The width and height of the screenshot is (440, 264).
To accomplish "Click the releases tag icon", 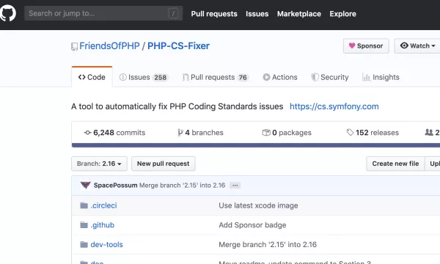I will 350,132.
